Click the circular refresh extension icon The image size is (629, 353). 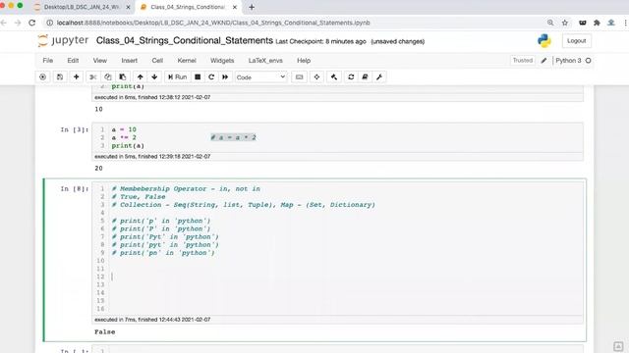(351, 76)
